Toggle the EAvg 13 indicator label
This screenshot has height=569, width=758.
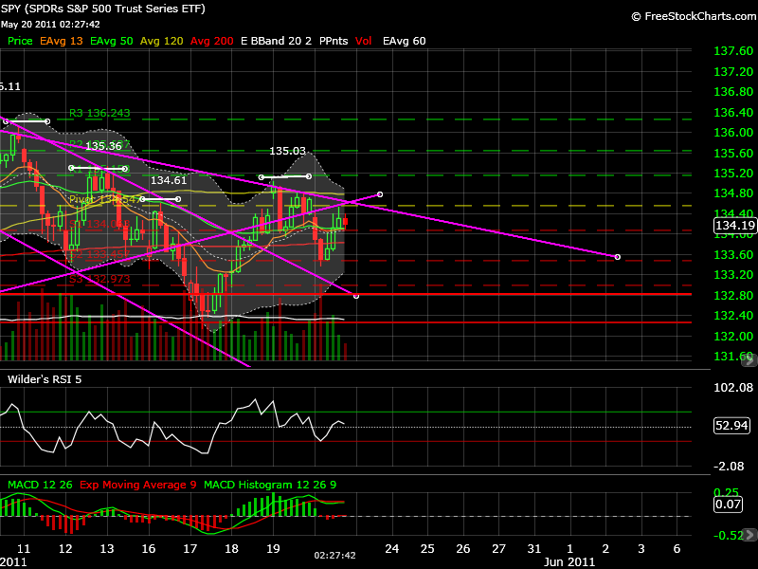coord(61,42)
